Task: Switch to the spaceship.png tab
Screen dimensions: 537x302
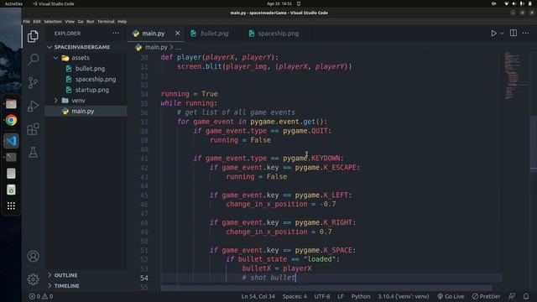Action: [278, 34]
